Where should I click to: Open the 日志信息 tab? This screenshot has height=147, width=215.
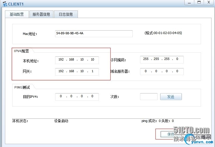pos(66,14)
